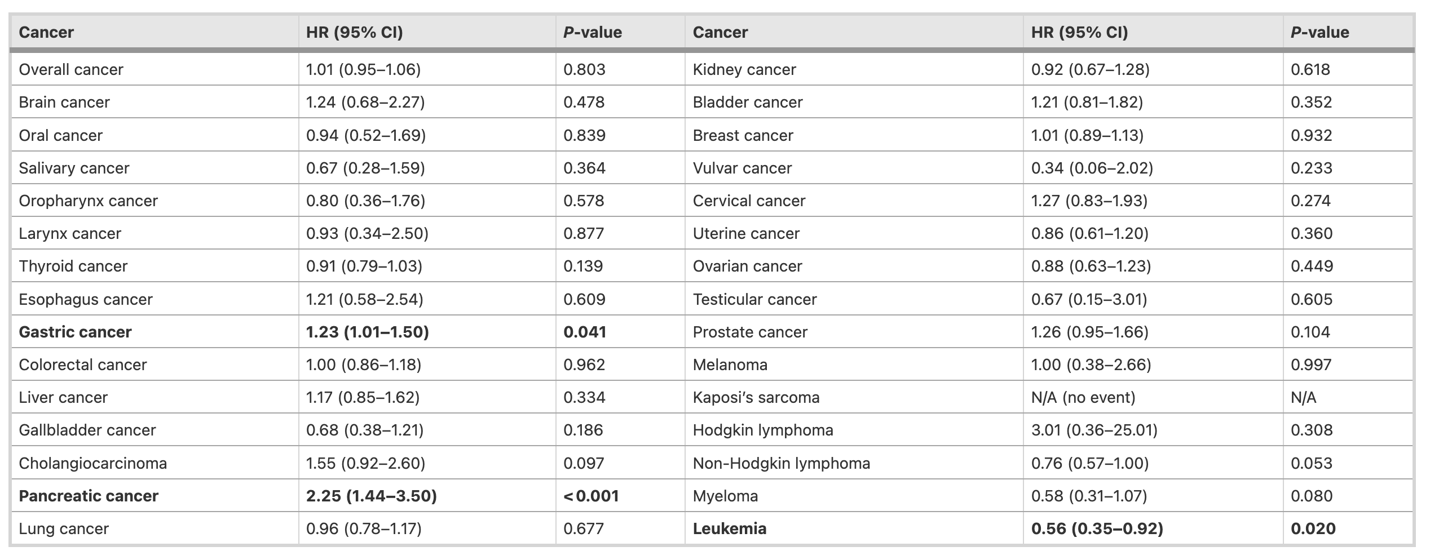Click the Melanoma row label

(730, 365)
